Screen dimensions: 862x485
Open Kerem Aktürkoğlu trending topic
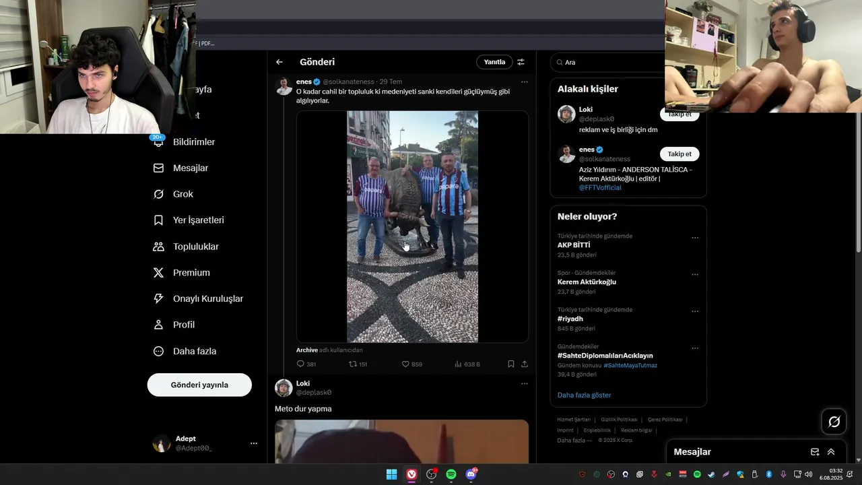coord(587,282)
